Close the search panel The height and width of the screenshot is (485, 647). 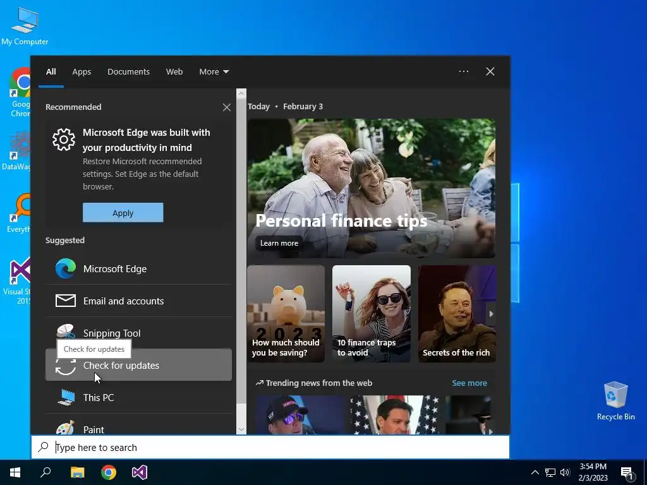click(x=490, y=71)
